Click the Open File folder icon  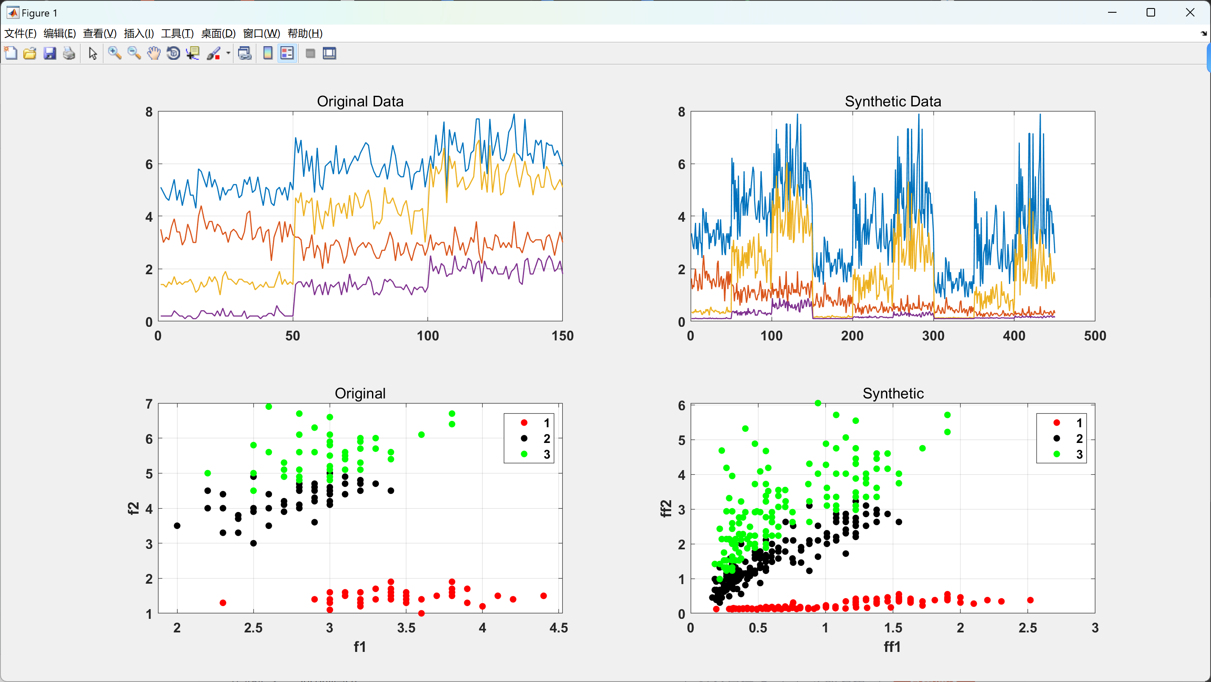pyautogui.click(x=30, y=53)
